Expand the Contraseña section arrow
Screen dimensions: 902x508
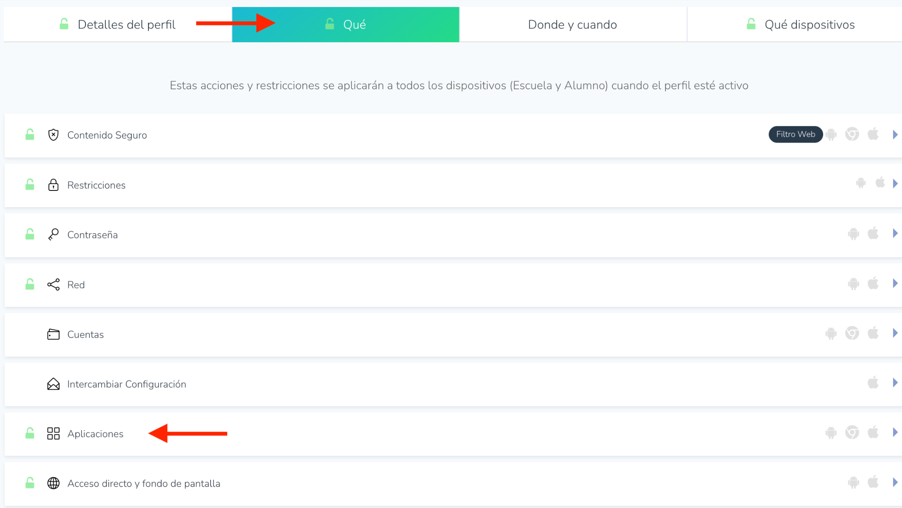895,234
